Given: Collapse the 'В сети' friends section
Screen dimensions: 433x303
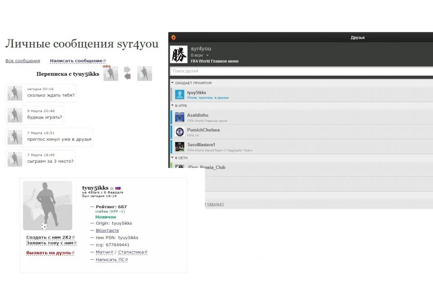Looking at the screenshot, I should 172,158.
